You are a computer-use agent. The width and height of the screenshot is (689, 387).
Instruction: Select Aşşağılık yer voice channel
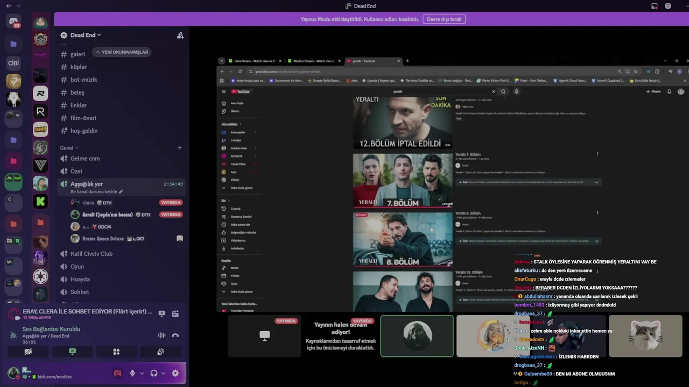[122, 187]
